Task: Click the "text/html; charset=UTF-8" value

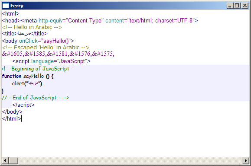Action: click(161, 21)
